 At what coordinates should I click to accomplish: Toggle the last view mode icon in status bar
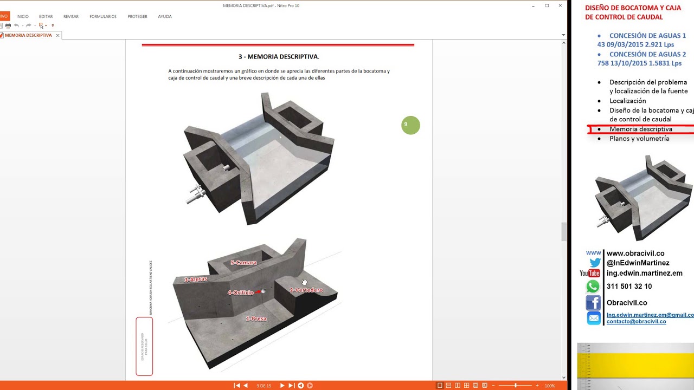485,385
